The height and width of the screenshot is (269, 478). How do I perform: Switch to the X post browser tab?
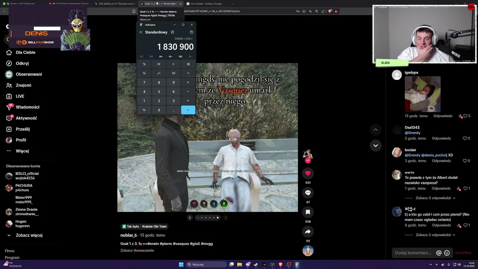115,4
